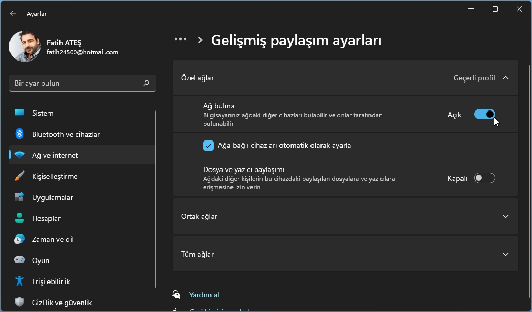Expand the Tüm ağlar section
The image size is (532, 312).
(505, 254)
